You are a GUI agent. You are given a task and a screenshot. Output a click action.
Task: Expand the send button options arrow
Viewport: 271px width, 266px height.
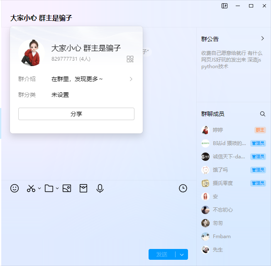coord(182,254)
